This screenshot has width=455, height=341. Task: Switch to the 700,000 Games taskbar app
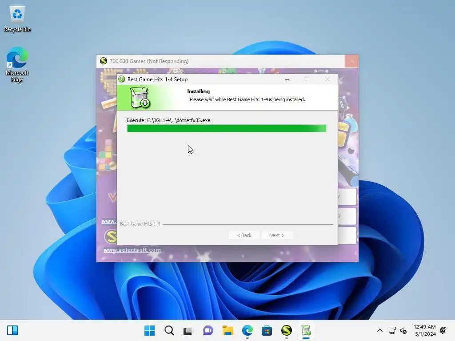point(287,330)
